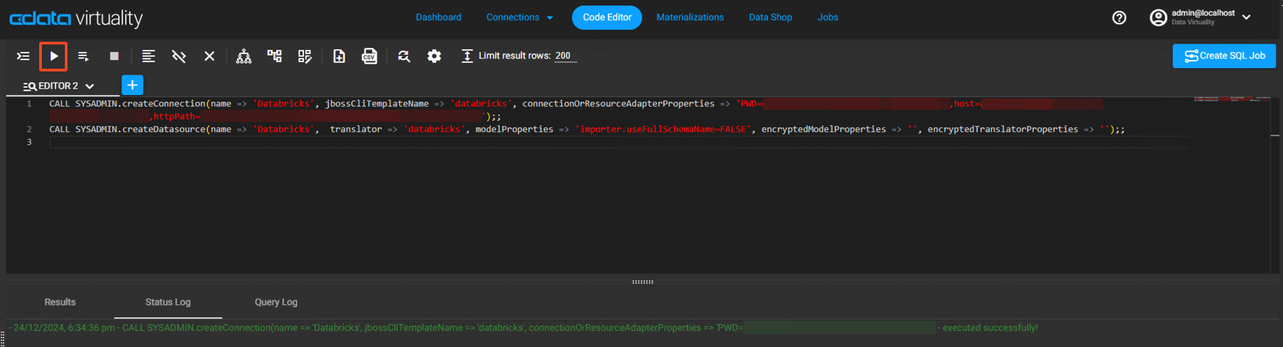1283x347 pixels.
Task: Click the hierarchy tree diagram icon
Action: coord(244,56)
